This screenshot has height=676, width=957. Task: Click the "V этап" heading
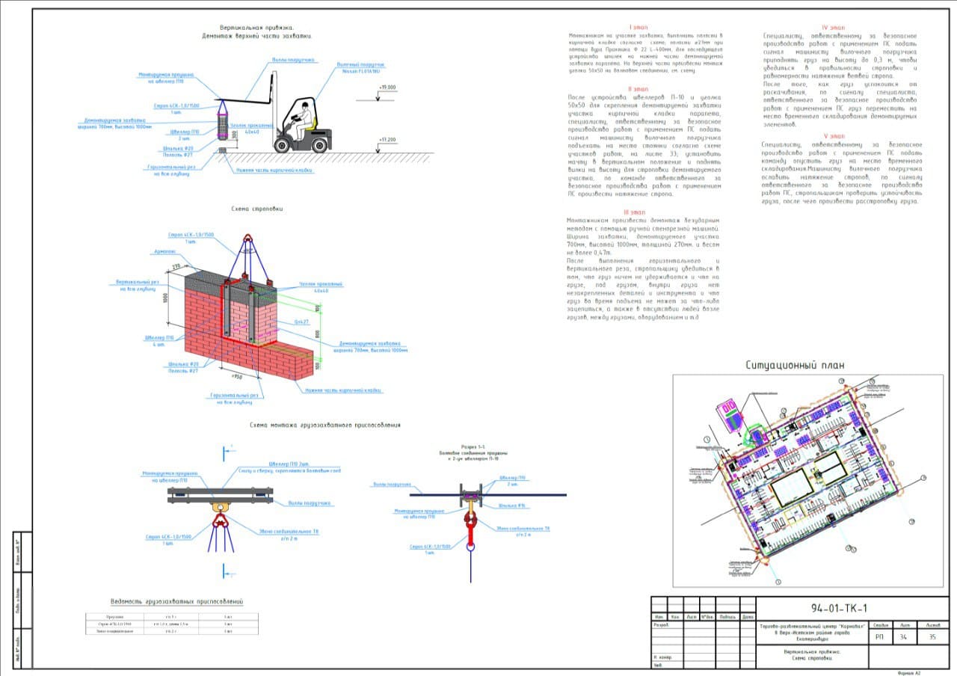[x=834, y=136]
